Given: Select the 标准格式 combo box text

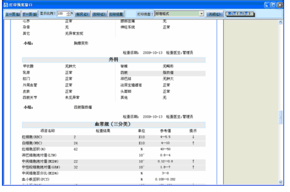Looking at the screenshot, I should pyautogui.click(x=177, y=14).
